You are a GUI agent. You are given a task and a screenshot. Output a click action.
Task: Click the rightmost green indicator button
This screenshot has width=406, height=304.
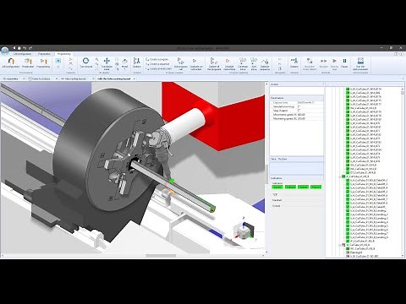coord(315,187)
